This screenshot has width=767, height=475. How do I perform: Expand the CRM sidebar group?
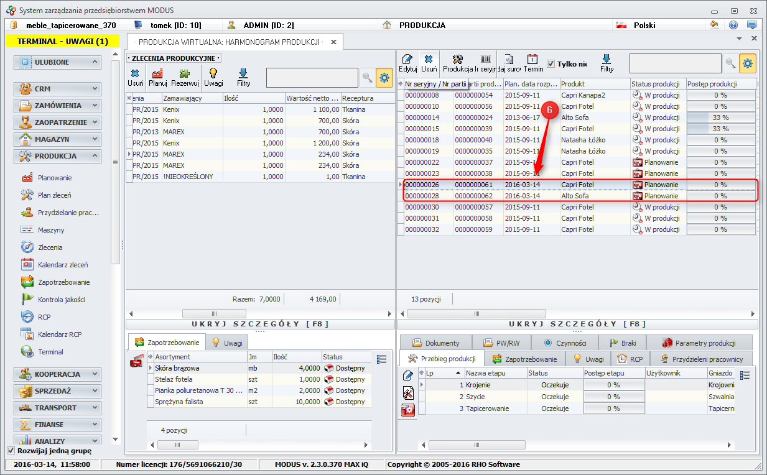click(58, 89)
